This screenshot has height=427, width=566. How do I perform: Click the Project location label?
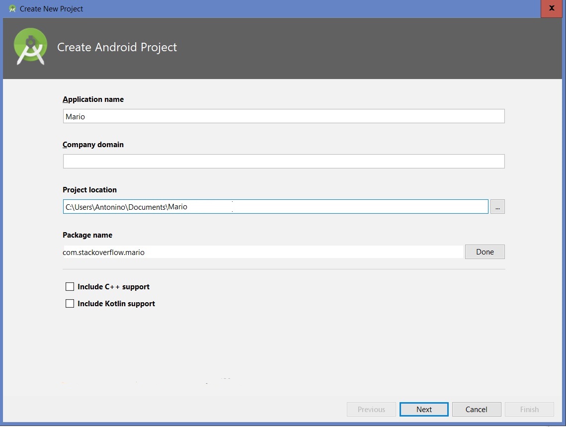tap(90, 190)
